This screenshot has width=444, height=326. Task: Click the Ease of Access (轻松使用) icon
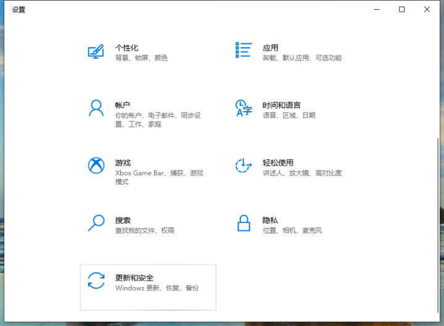[244, 165]
